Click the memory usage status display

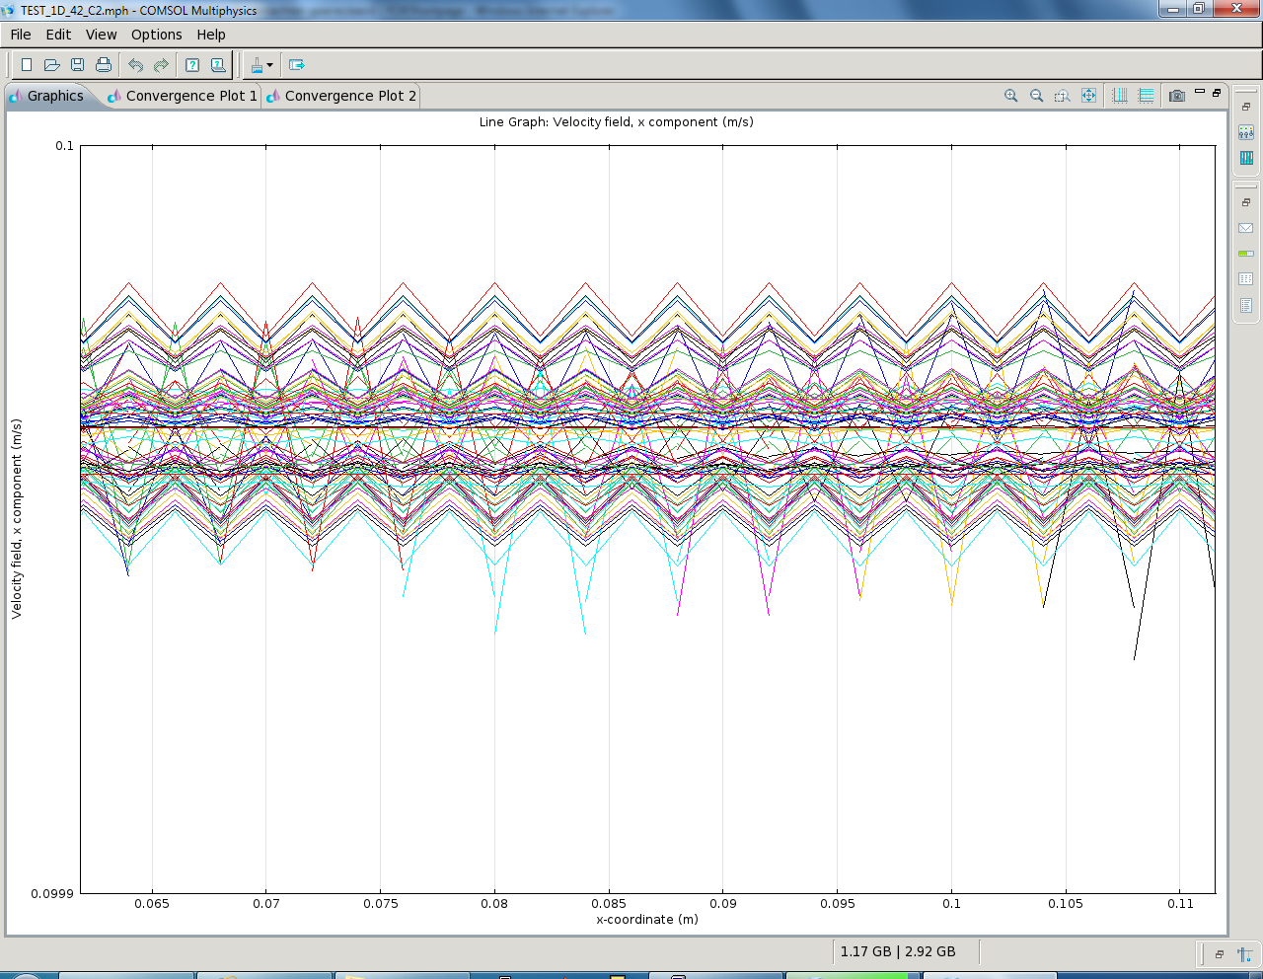coord(898,951)
